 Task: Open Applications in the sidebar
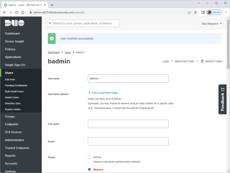(x=13, y=57)
